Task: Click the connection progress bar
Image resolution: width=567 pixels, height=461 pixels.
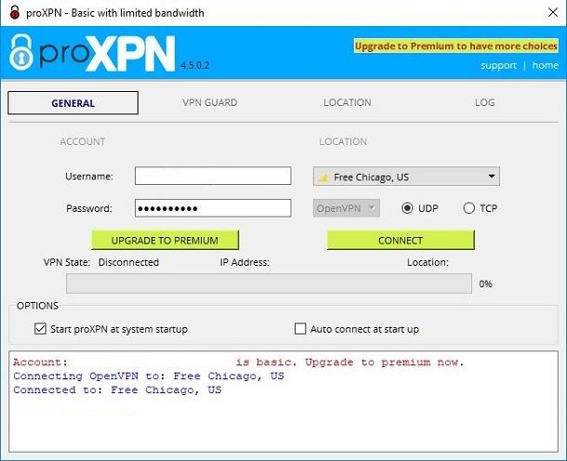Action: coord(269,283)
